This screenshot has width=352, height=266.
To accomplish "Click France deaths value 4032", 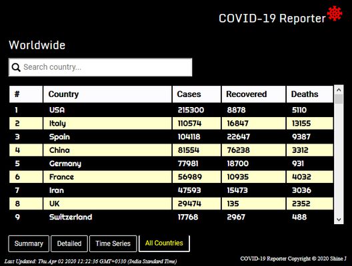I will [x=301, y=177].
